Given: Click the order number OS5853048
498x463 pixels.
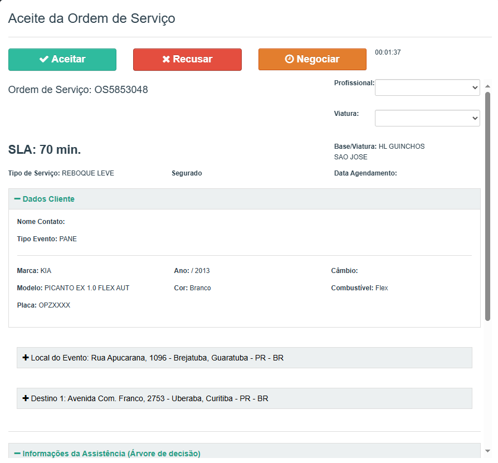Looking at the screenshot, I should (x=121, y=90).
